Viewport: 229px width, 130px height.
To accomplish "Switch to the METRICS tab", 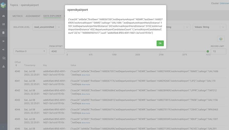I will click(18, 16).
